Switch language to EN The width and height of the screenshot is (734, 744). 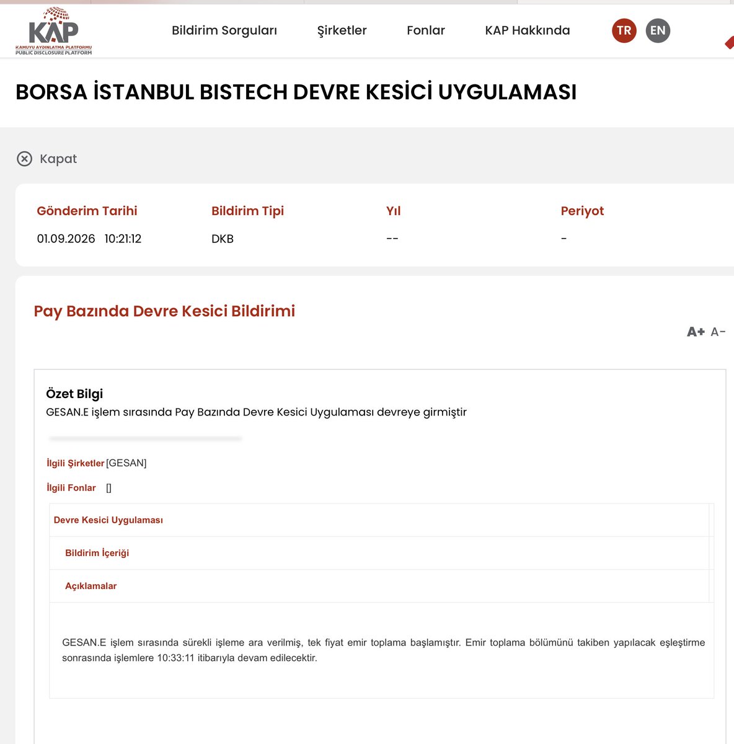658,30
